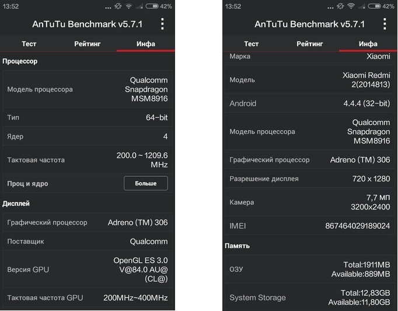Open the three-dot overflow menu in left screenshot
The width and height of the screenshot is (398, 311).
pyautogui.click(x=162, y=24)
